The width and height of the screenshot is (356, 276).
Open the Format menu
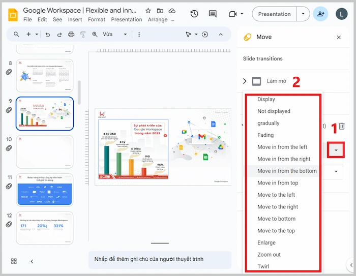[97, 19]
